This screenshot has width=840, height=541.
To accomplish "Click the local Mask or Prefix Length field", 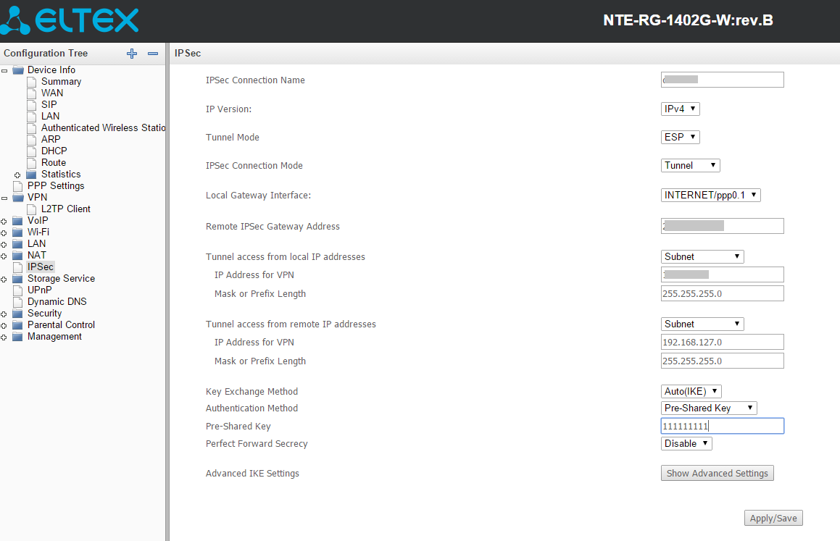I will pyautogui.click(x=722, y=293).
